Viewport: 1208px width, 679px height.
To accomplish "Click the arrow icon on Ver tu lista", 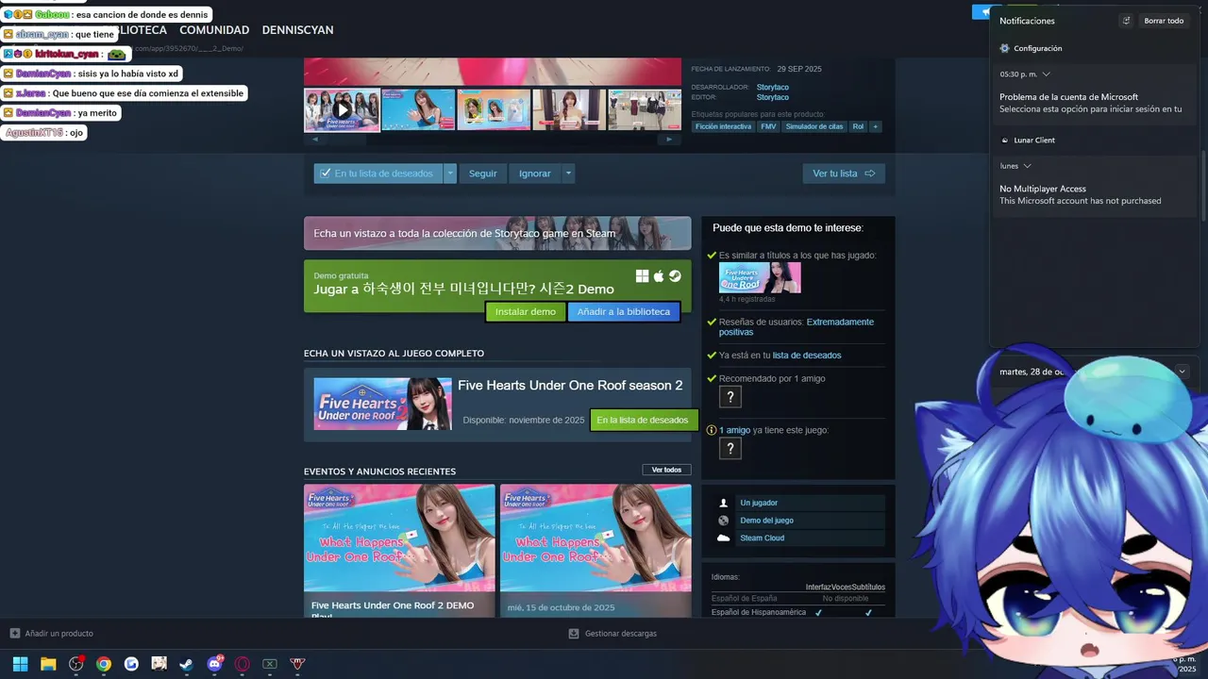I will point(870,174).
